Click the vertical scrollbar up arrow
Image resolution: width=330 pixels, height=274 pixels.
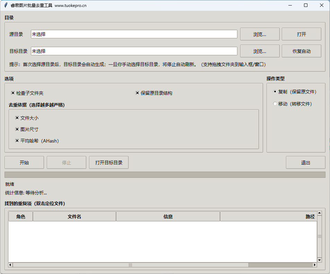click(320, 213)
